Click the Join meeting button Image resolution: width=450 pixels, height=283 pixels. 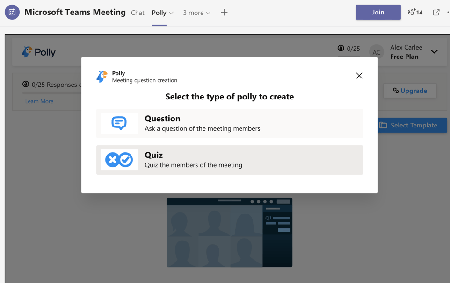tap(378, 12)
